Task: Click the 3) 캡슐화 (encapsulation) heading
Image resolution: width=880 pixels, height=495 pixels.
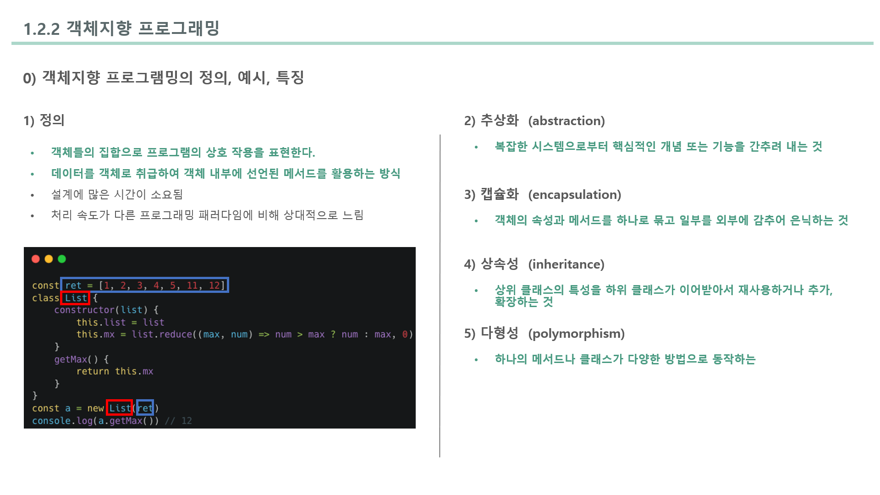Action: coord(543,194)
